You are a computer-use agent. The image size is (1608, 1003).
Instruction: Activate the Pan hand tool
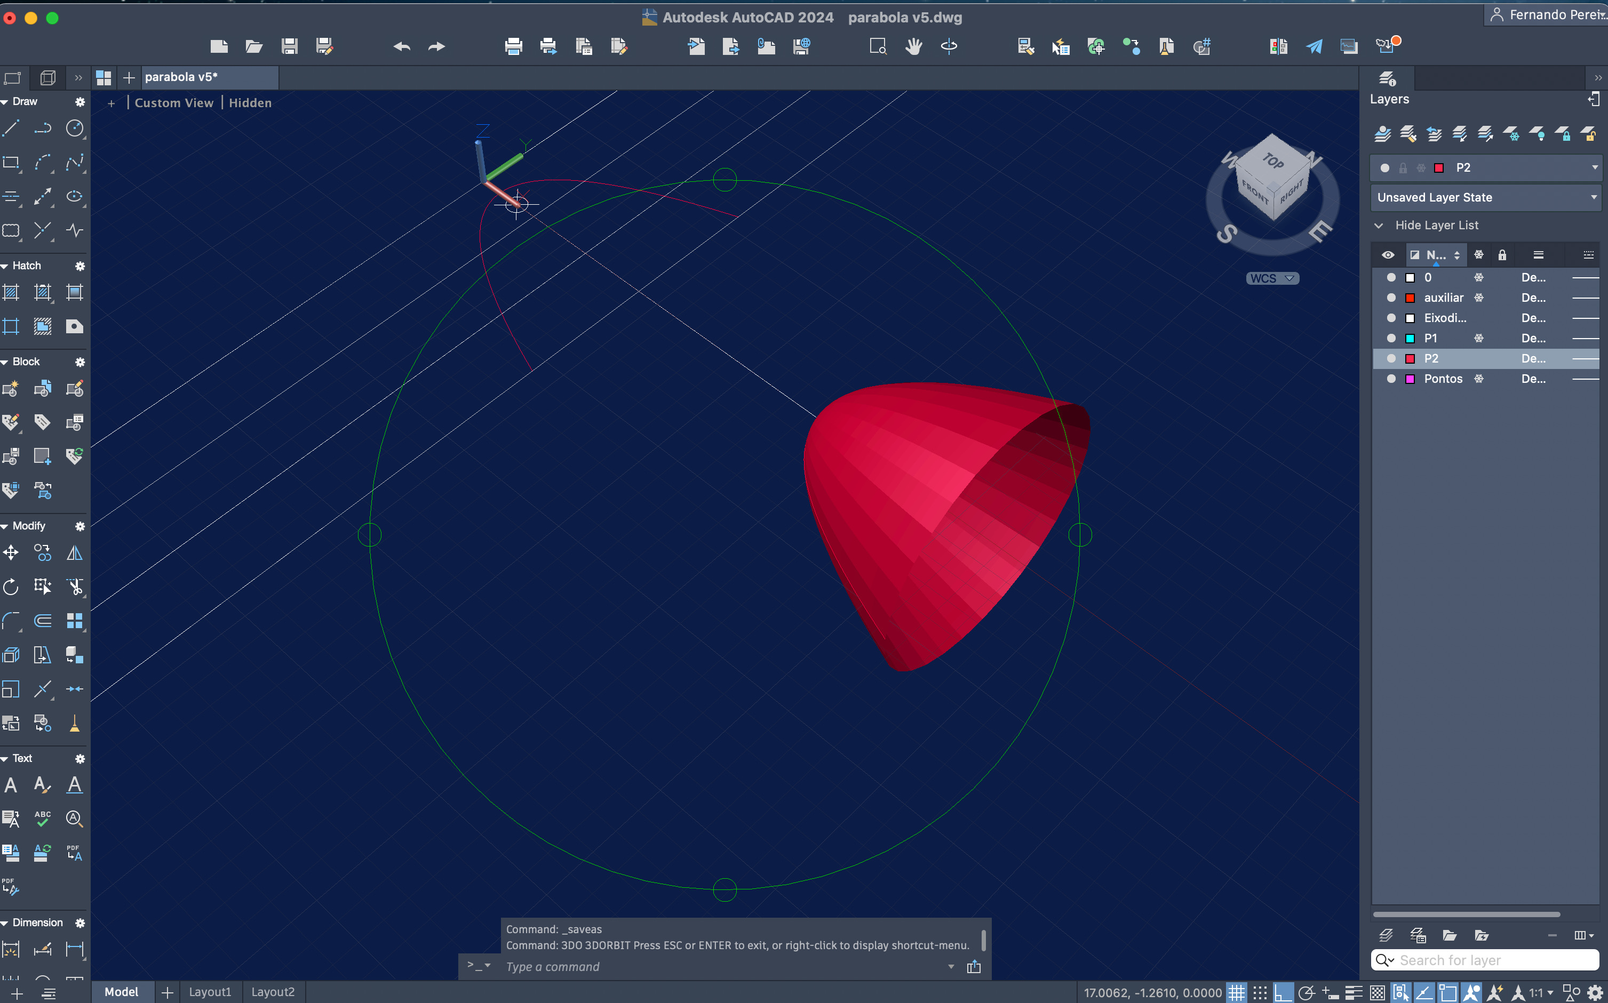pos(914,46)
